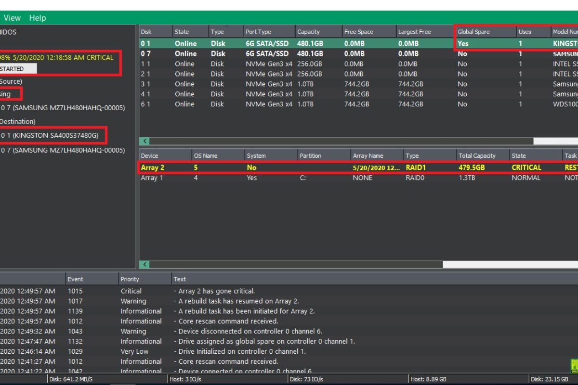This screenshot has height=385, width=578.
Task: Click the RAID1 type cell
Action: (416, 167)
